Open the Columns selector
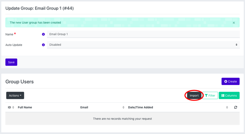This screenshot has width=245, height=134. pyautogui.click(x=229, y=96)
